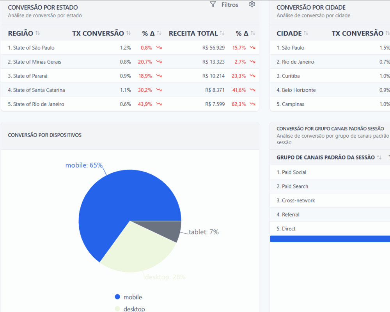The width and height of the screenshot is (390, 312).
Task: Select the Paid Social channel row
Action: 330,172
